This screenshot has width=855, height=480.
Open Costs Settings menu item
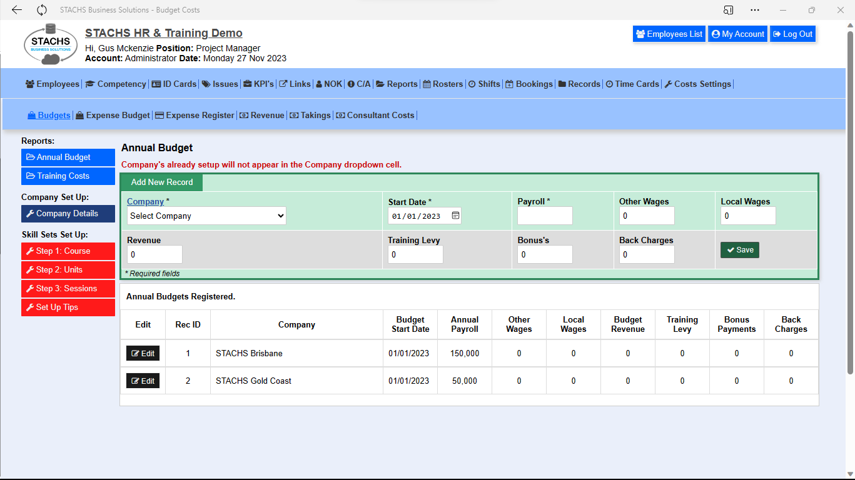click(697, 84)
